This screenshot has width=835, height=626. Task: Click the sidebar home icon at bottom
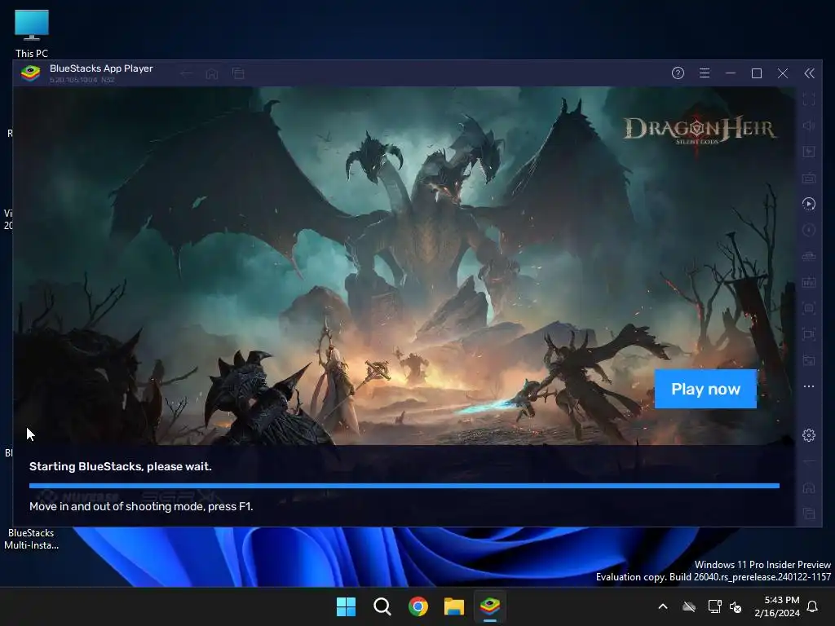(808, 487)
